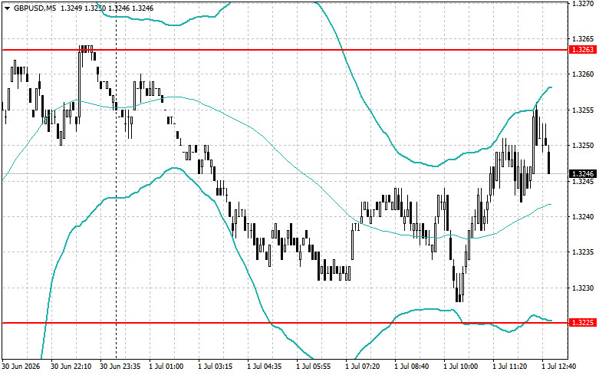Image resolution: width=599 pixels, height=375 pixels.
Task: Click the 1 Jul 07:20 time label
Action: click(363, 367)
